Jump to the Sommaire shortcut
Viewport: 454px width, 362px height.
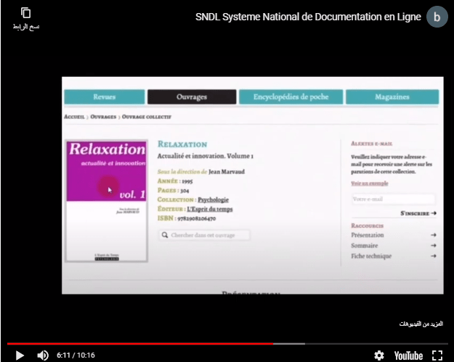click(x=365, y=245)
